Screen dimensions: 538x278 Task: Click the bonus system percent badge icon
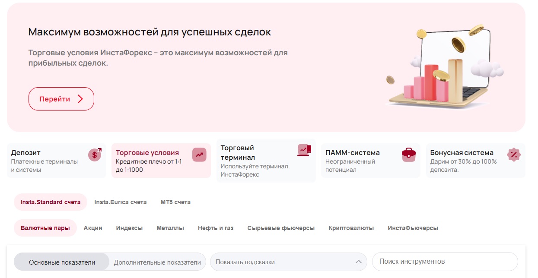pos(514,155)
